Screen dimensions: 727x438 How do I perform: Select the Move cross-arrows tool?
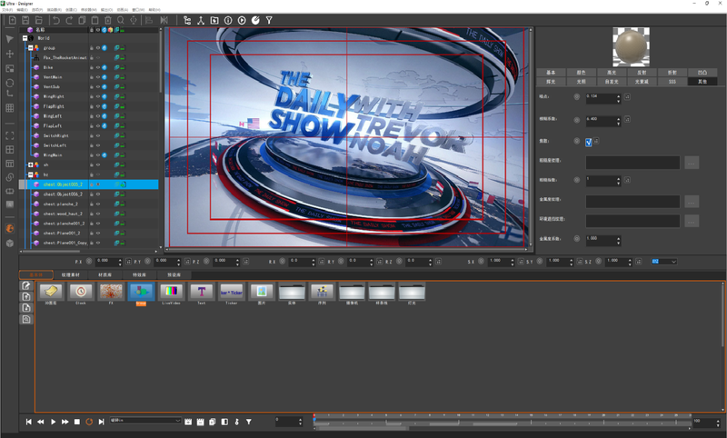pyautogui.click(x=10, y=54)
